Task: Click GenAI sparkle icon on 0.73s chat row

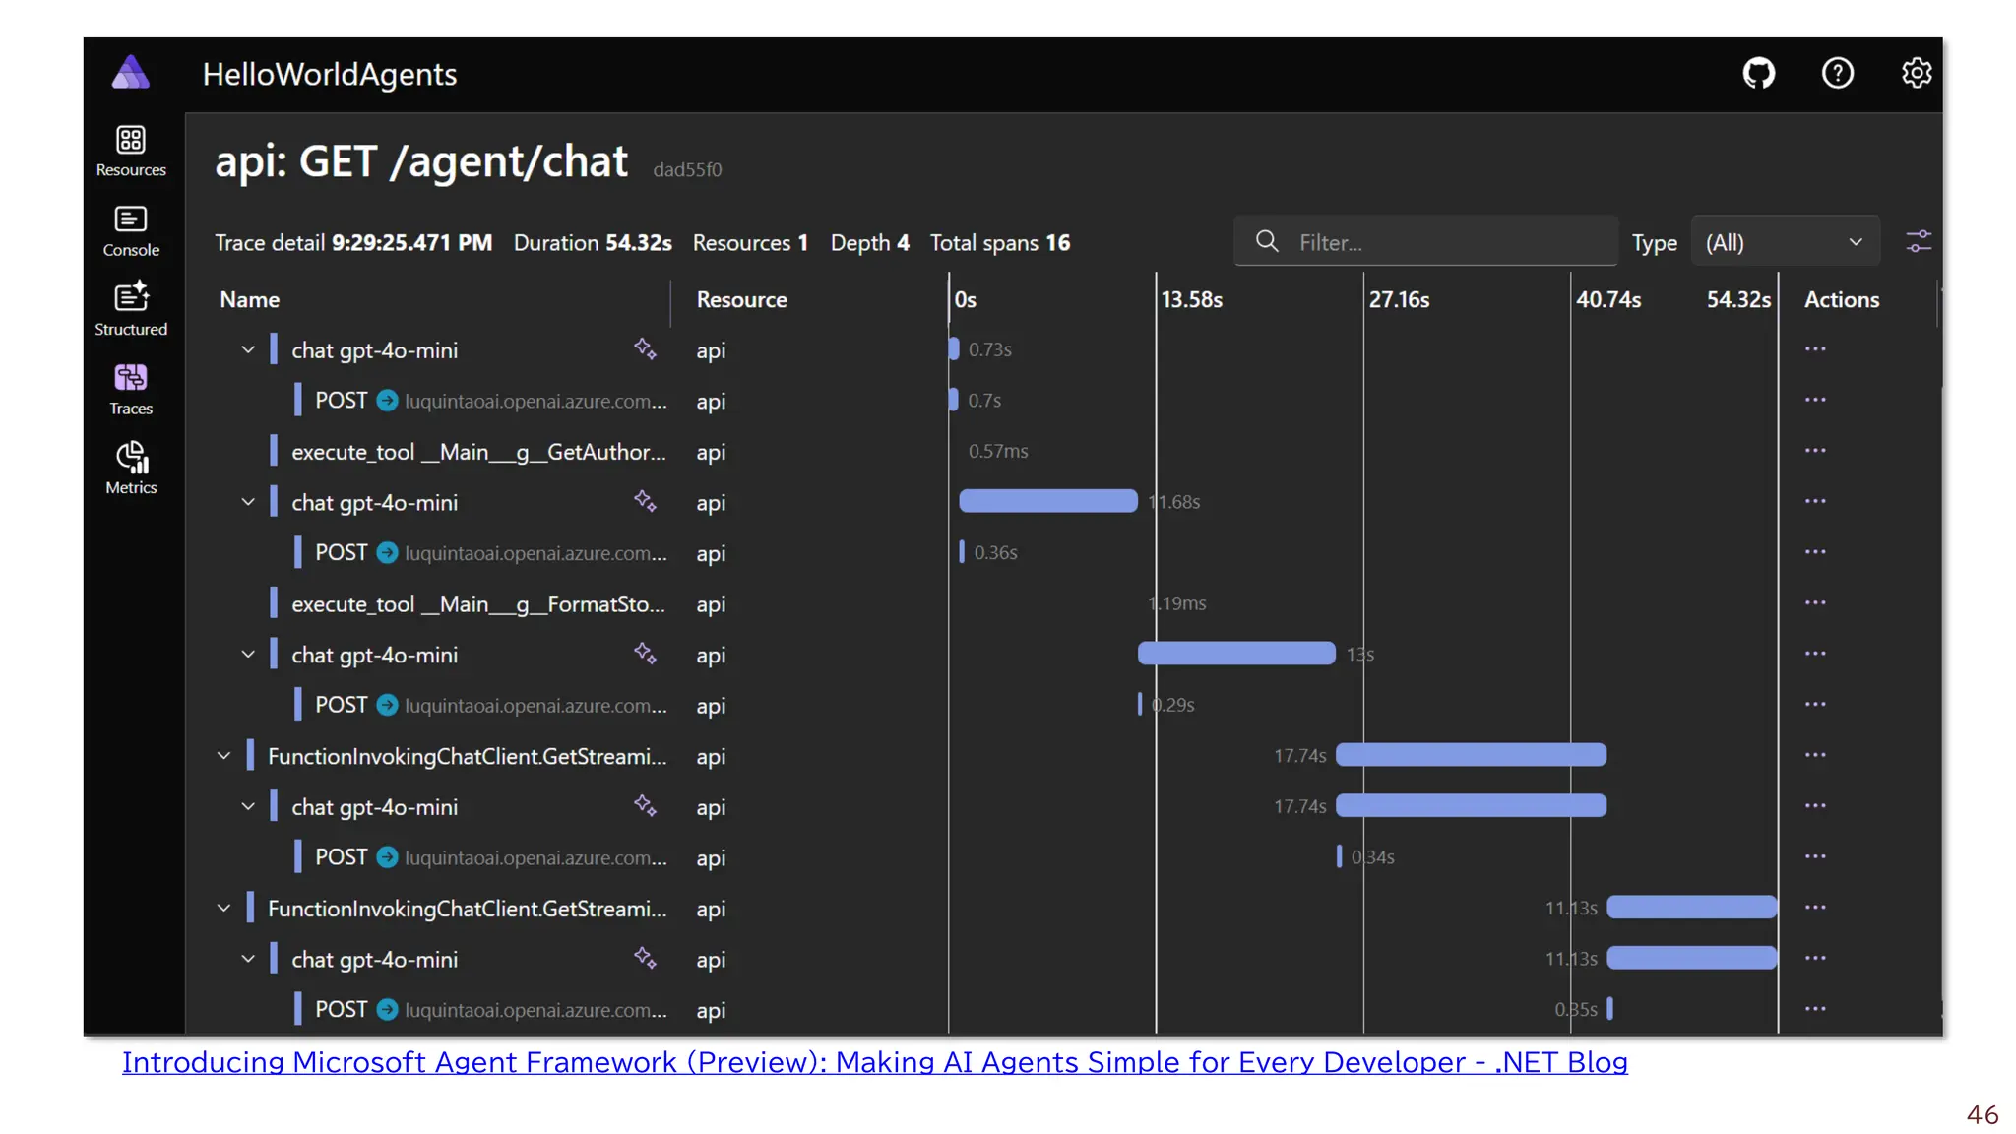Action: point(645,348)
